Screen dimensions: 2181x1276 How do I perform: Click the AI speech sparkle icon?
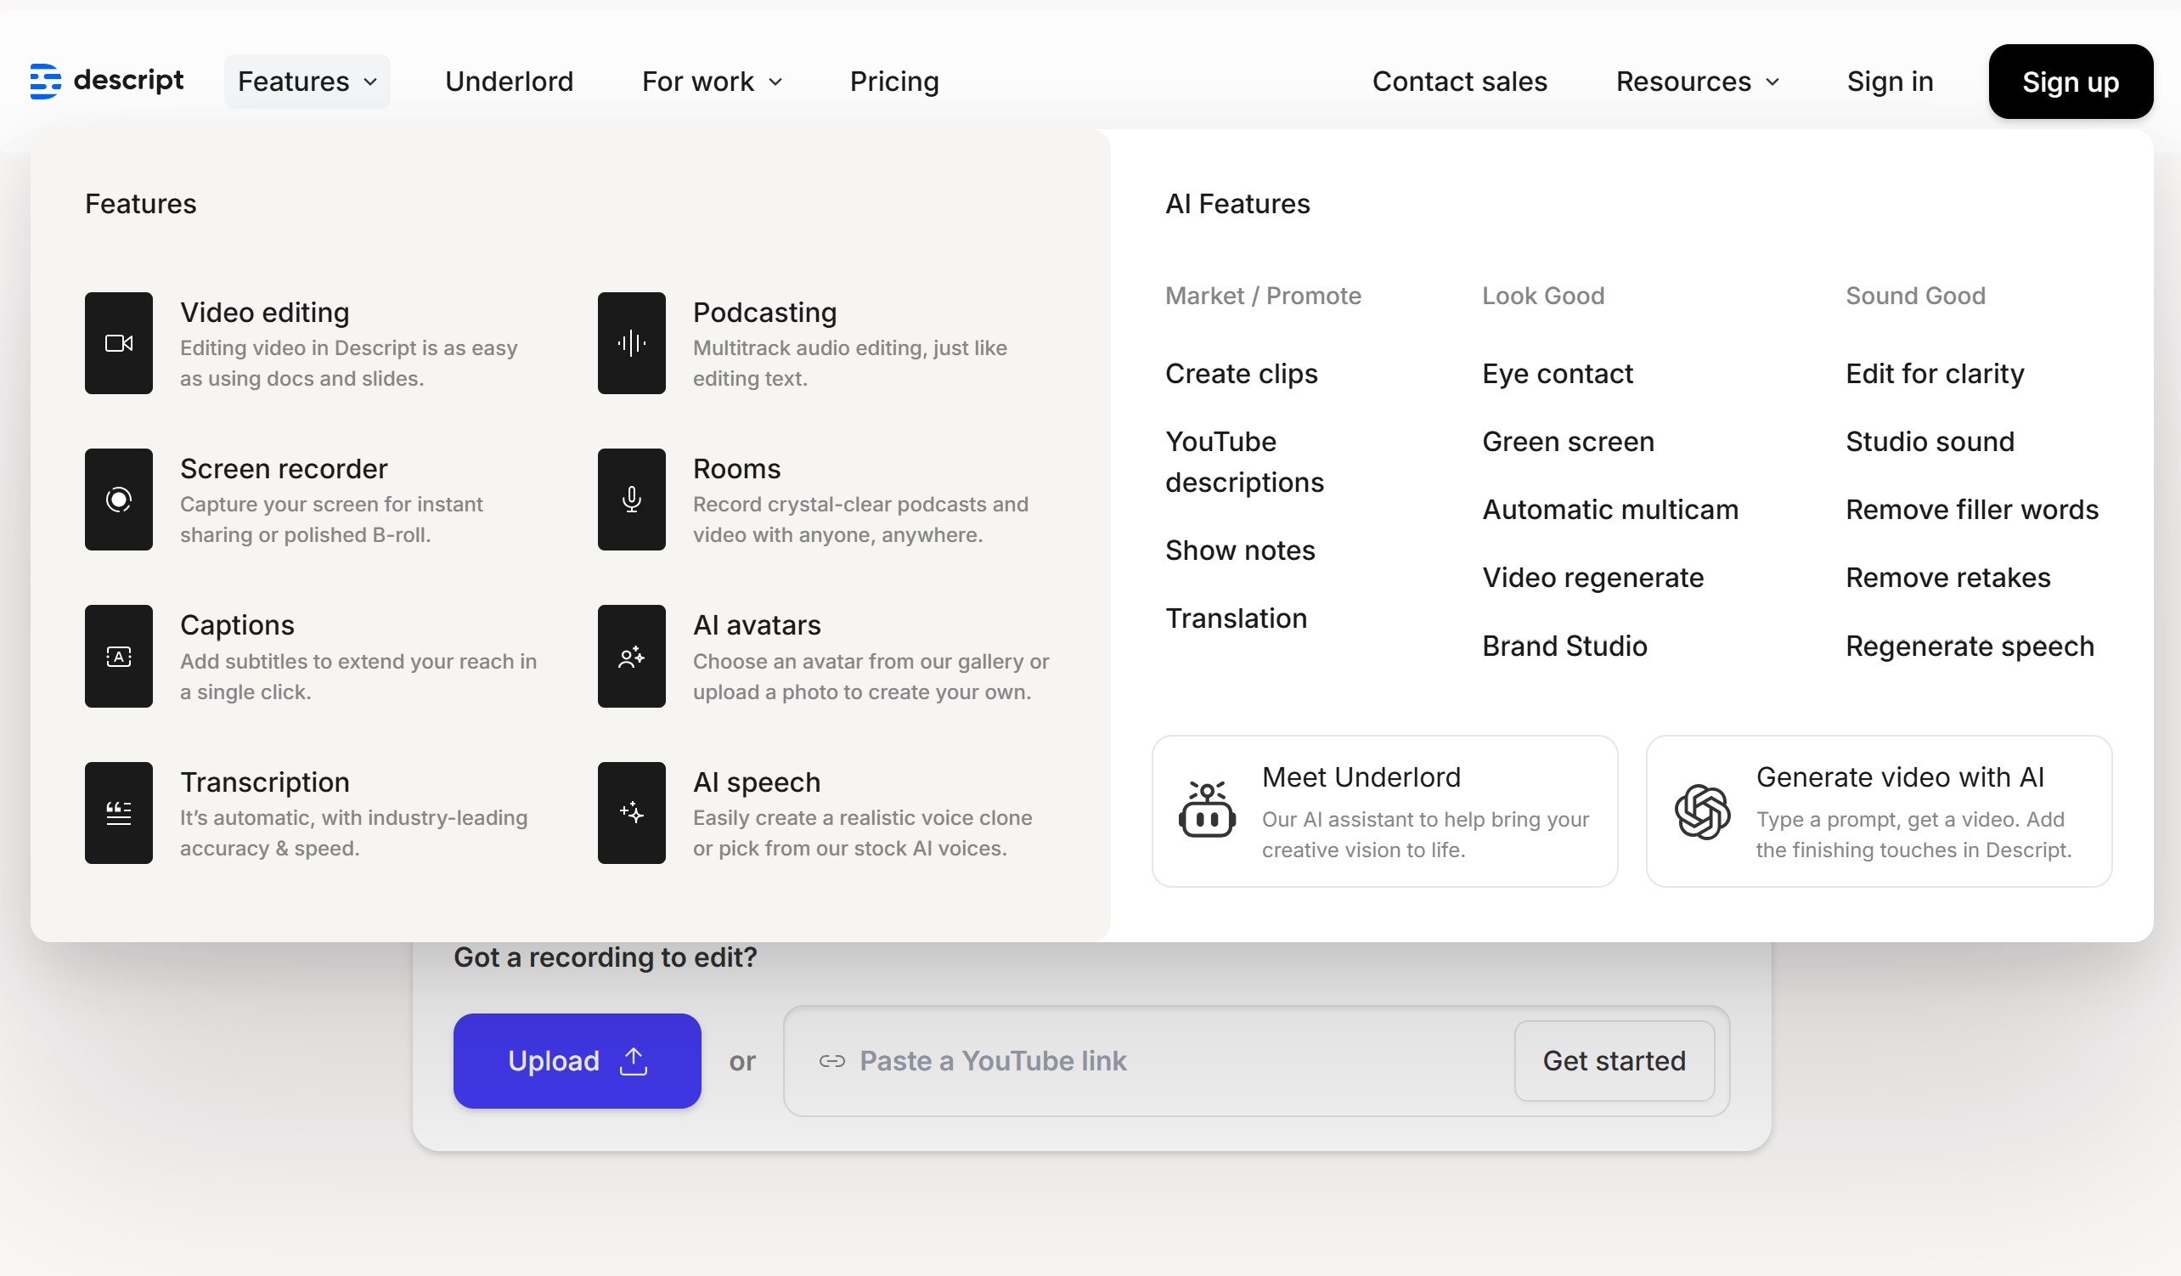click(x=631, y=813)
